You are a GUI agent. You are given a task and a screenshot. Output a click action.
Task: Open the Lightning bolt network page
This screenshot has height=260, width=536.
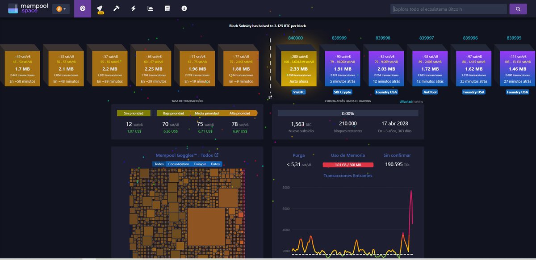point(134,8)
